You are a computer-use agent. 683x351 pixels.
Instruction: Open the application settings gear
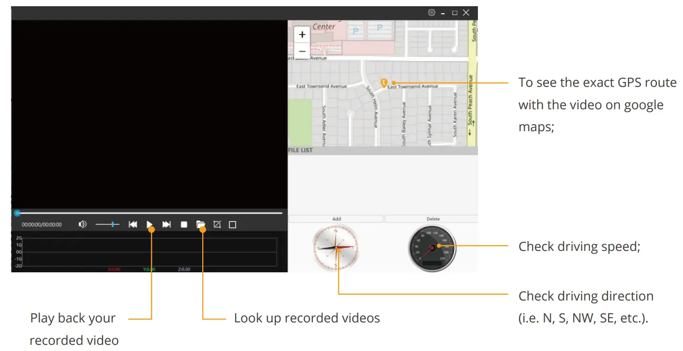pyautogui.click(x=432, y=12)
